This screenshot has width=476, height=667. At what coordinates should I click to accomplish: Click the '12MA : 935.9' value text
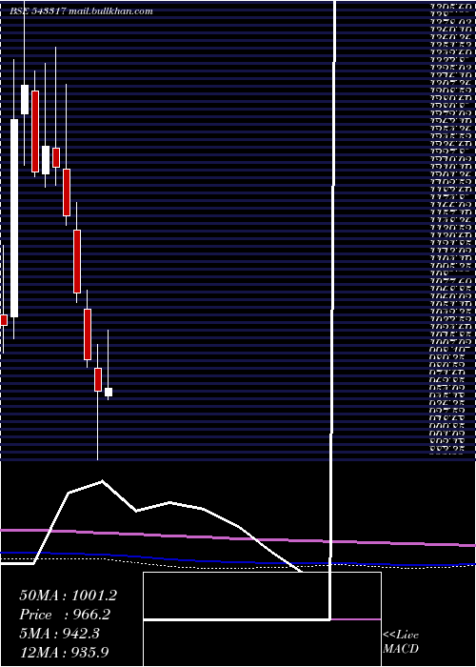66,652
